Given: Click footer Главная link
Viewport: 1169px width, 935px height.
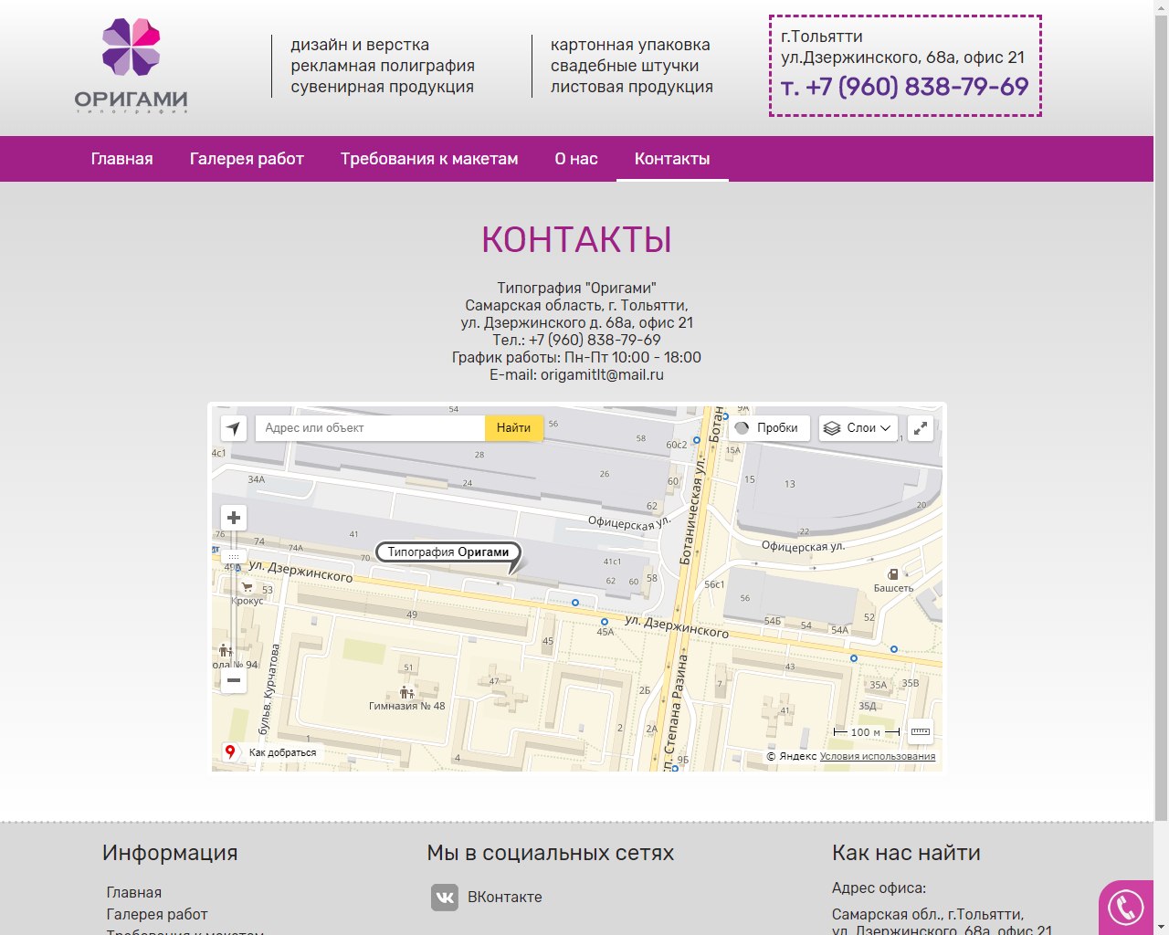Looking at the screenshot, I should click(134, 893).
